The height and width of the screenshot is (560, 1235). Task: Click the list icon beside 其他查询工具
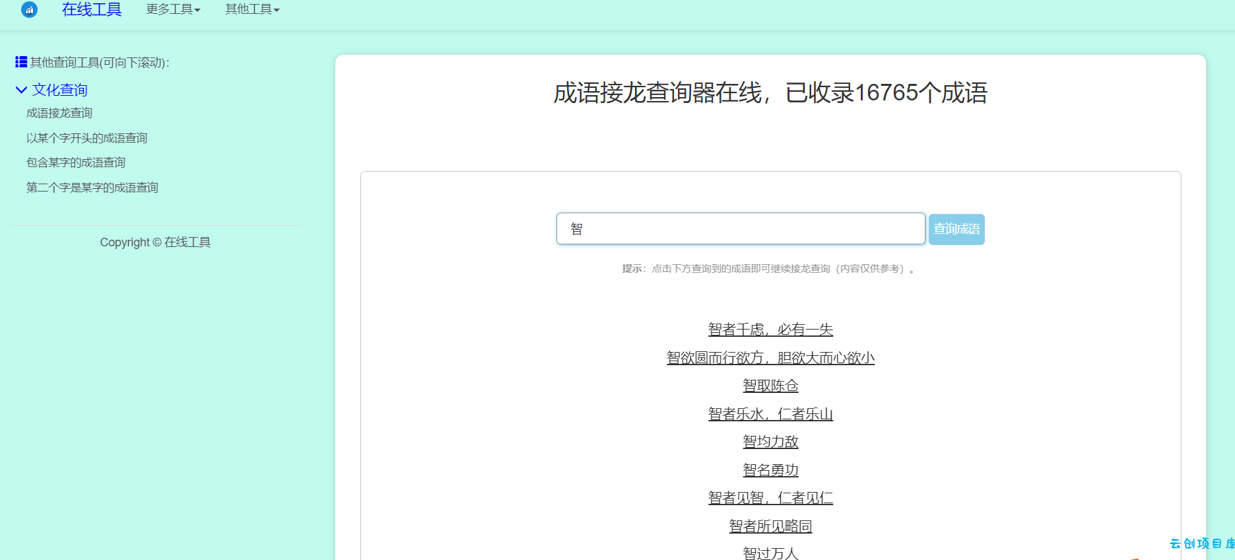(x=21, y=62)
